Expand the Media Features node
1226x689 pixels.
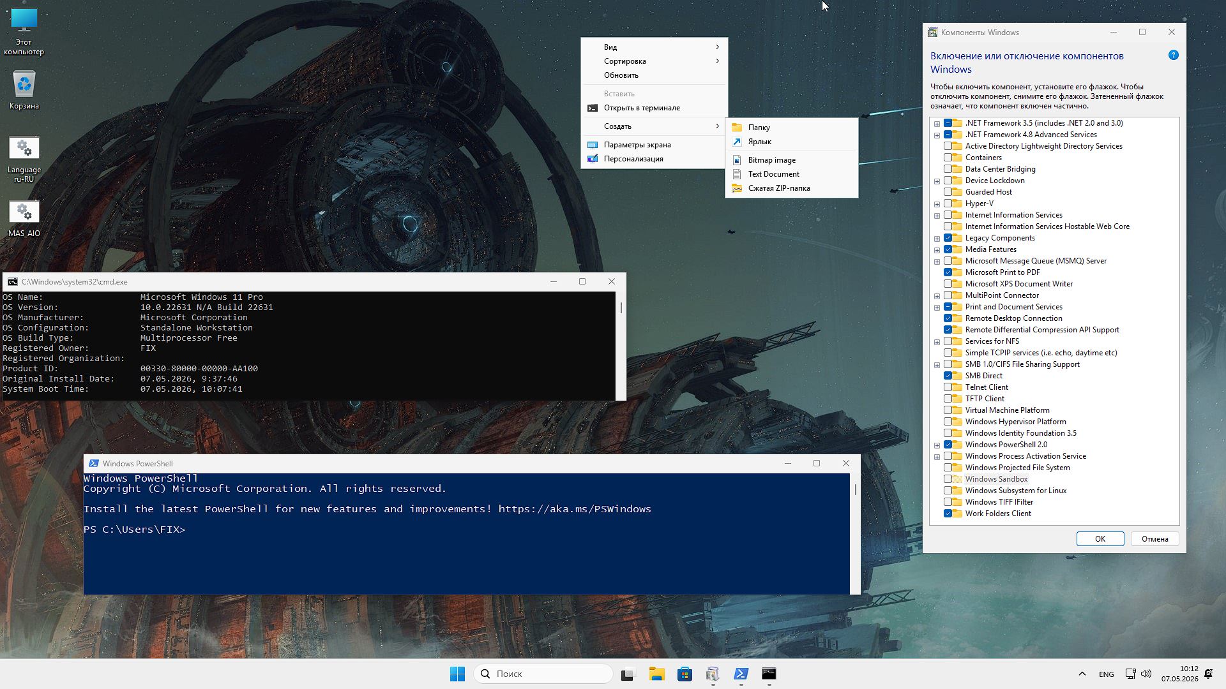937,250
